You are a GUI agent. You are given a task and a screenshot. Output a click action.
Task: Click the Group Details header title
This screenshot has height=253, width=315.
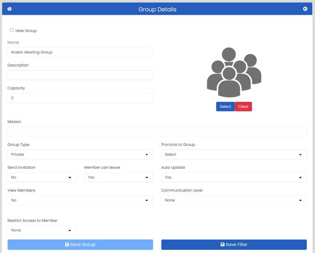click(157, 9)
